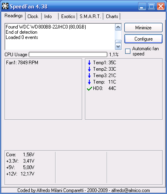
Task: Click the log scrollbar down arrow
Action: coord(118,47)
